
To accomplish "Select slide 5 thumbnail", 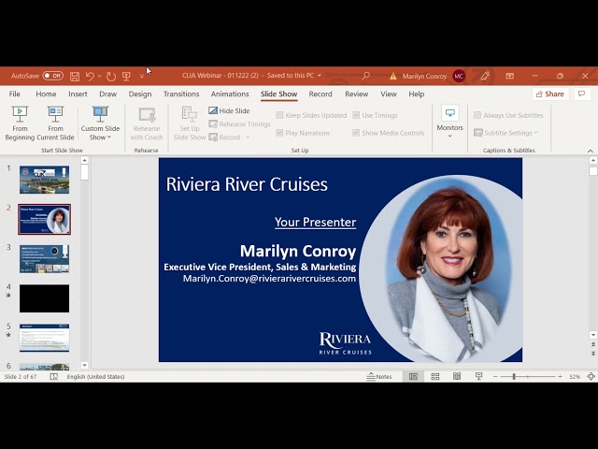I will (x=44, y=338).
